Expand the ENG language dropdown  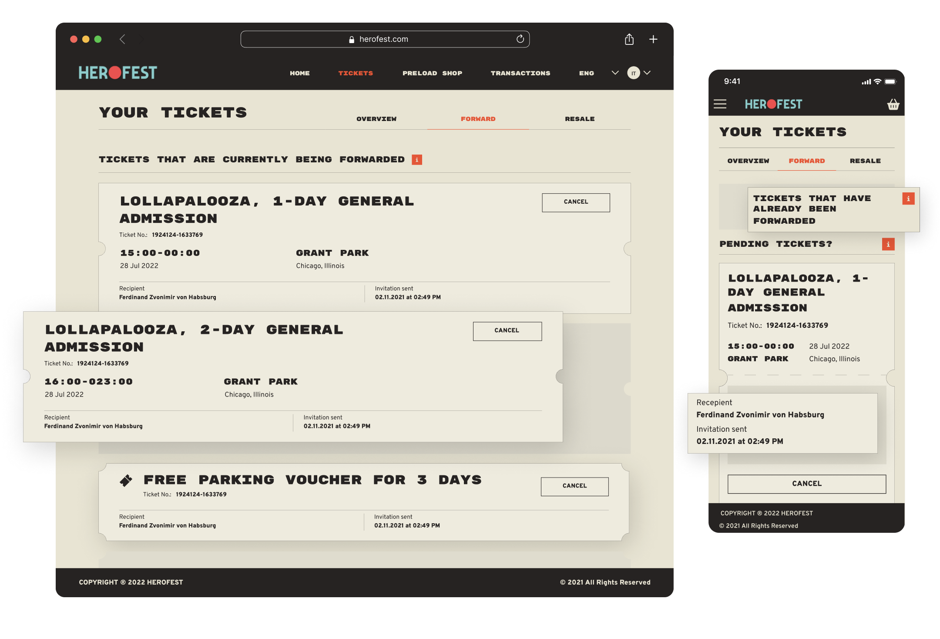point(614,73)
